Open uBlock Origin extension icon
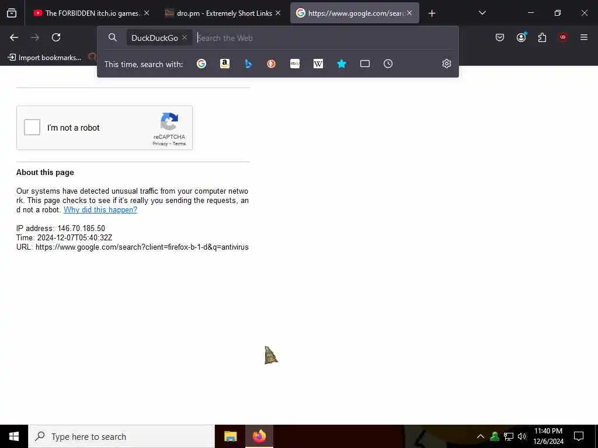Image resolution: width=598 pixels, height=448 pixels. pos(563,37)
